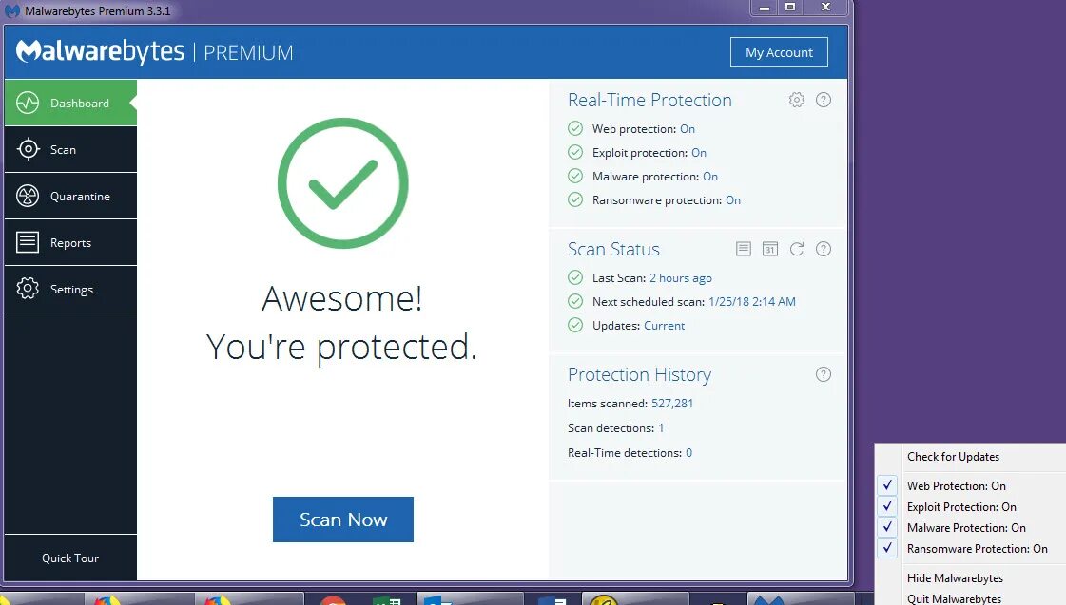Viewport: 1066px width, 605px height.
Task: Click the 'You're protected.' status text
Action: [342, 348]
